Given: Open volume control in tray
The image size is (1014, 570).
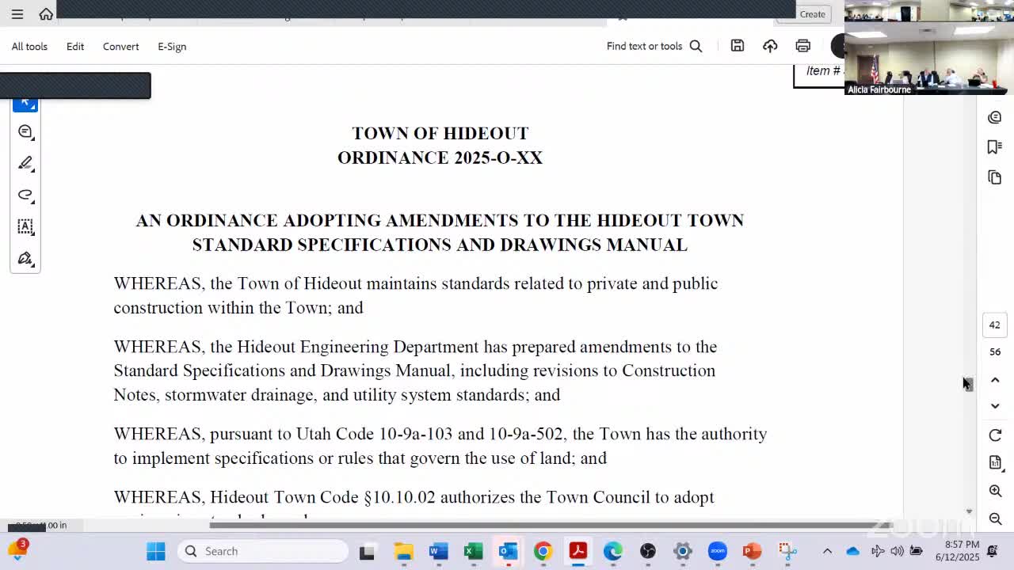Looking at the screenshot, I should [x=897, y=551].
